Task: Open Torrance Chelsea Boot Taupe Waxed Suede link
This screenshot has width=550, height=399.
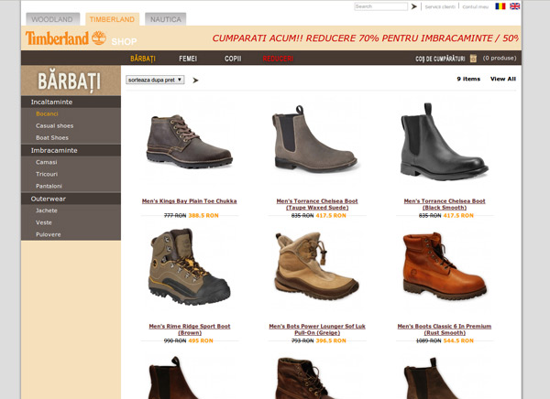Action: pyautogui.click(x=317, y=204)
